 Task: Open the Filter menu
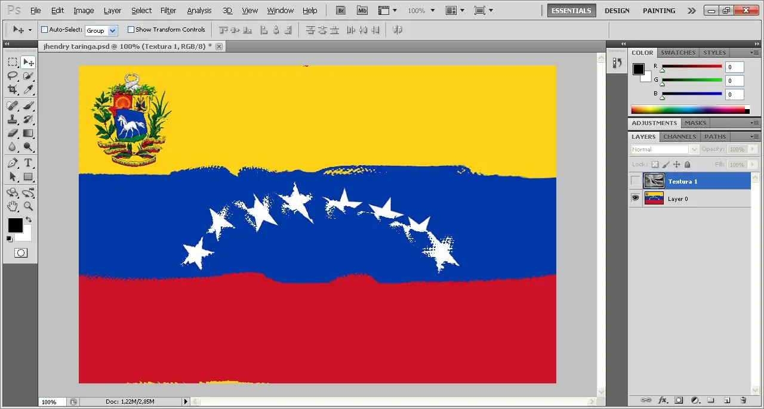click(168, 11)
